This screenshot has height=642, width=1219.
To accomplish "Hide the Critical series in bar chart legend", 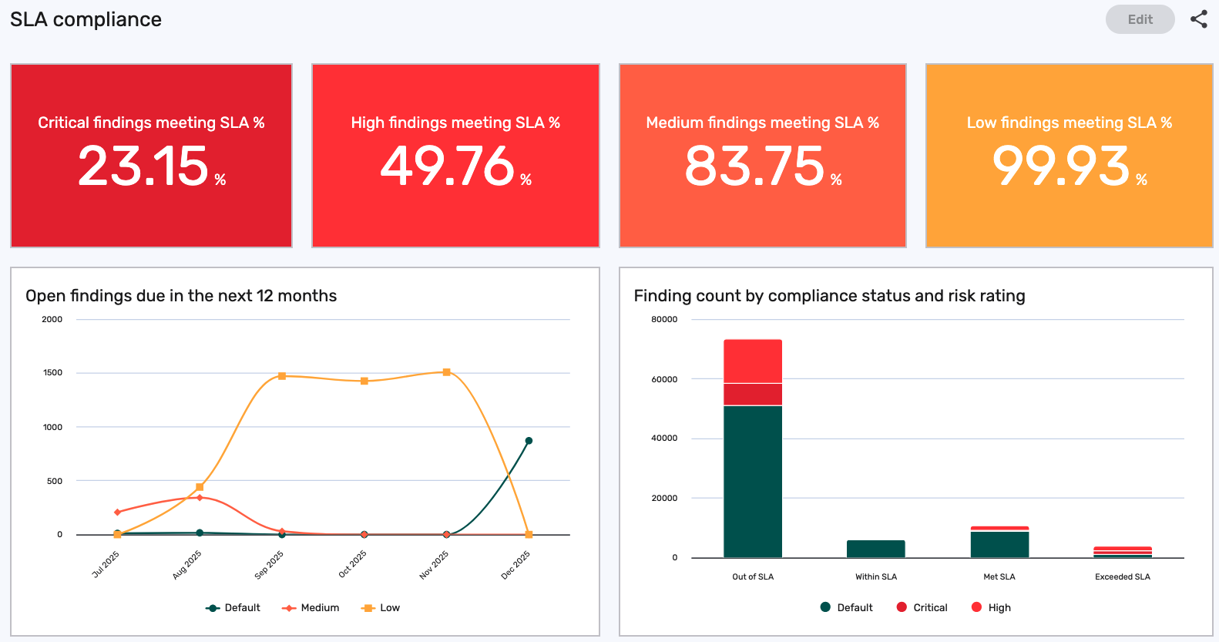I will tap(922, 608).
